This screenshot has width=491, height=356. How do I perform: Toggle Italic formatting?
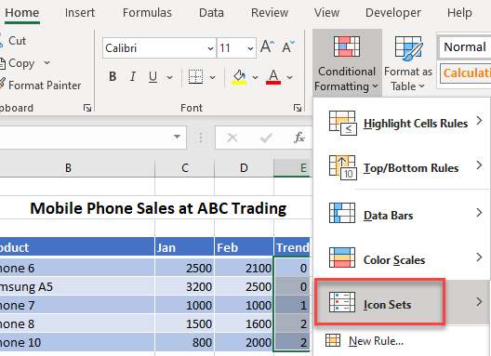(133, 77)
